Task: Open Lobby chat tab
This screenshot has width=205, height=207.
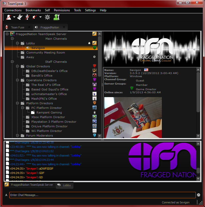Action: pyautogui.click(x=64, y=185)
